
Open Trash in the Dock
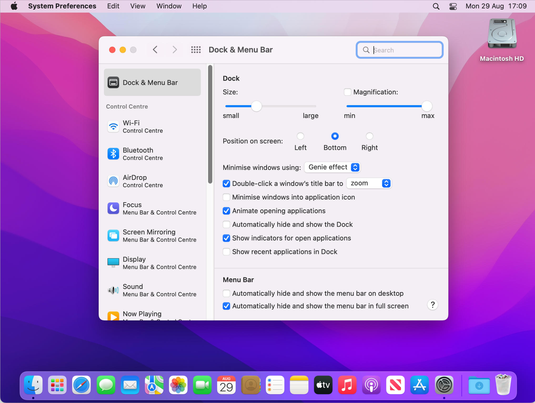(503, 385)
